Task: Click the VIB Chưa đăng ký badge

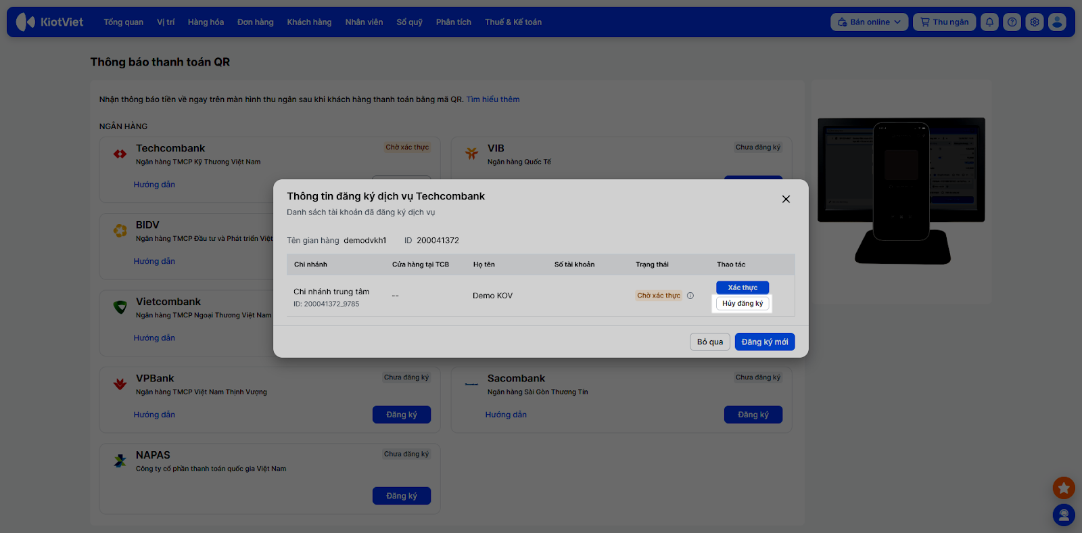Action: click(758, 147)
